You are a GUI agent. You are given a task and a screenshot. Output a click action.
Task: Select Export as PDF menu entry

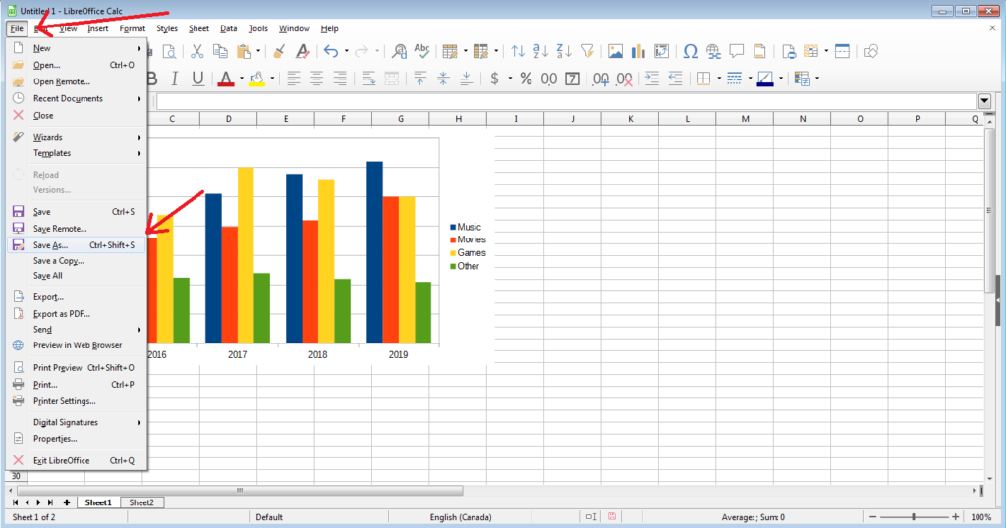(61, 314)
